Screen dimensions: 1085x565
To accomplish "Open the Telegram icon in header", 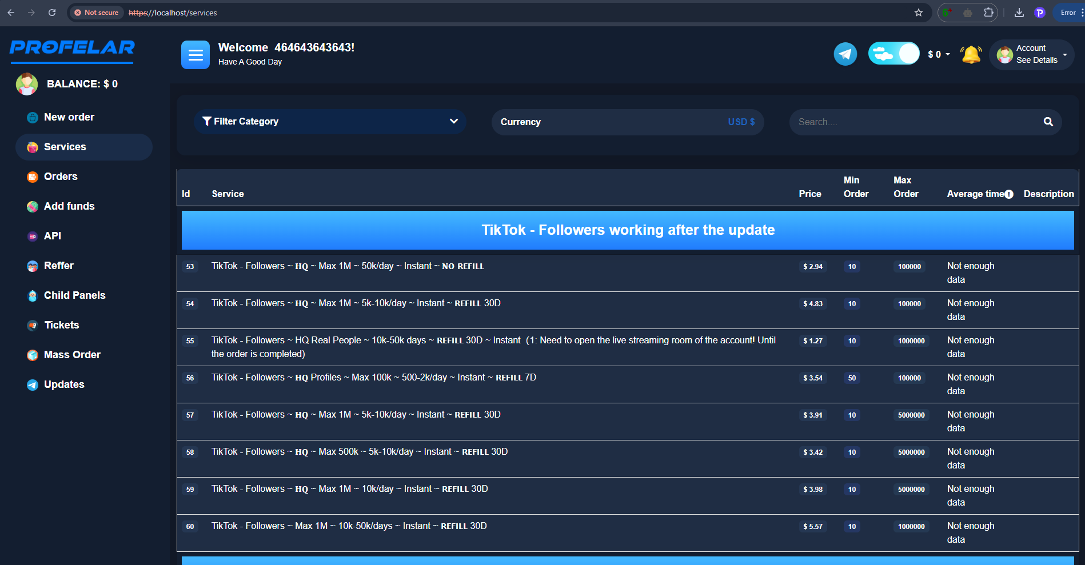I will click(x=845, y=54).
